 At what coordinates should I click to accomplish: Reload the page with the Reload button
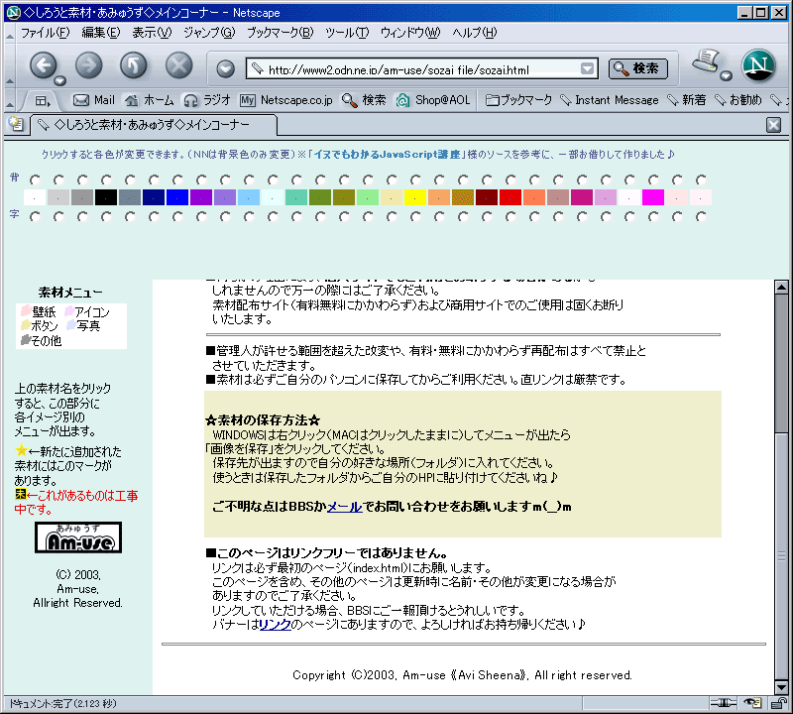(134, 64)
